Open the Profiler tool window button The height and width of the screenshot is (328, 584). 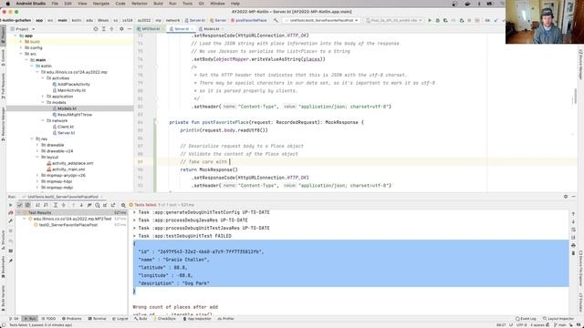point(225,319)
